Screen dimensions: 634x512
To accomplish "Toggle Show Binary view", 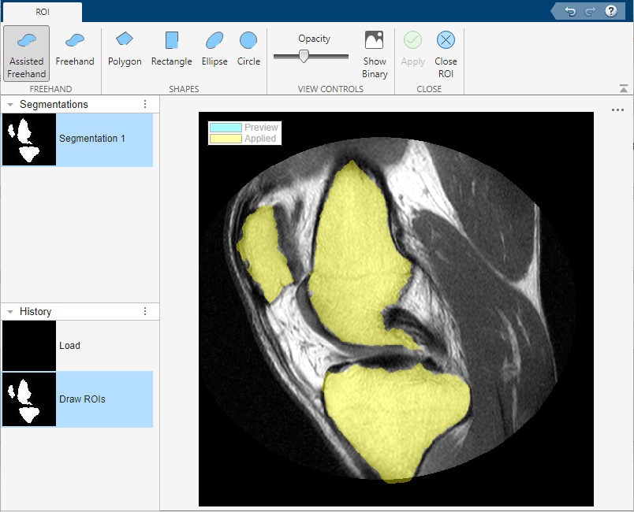I will [x=375, y=54].
